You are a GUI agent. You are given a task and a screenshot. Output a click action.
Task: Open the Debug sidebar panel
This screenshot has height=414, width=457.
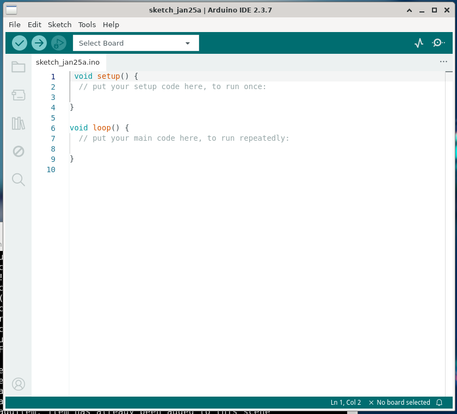pyautogui.click(x=18, y=151)
